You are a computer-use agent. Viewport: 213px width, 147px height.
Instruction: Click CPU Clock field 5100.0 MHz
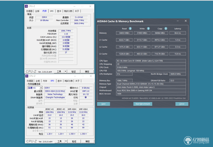coord(151,67)
